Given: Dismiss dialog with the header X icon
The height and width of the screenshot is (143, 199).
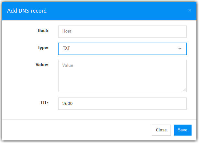Looking at the screenshot, I should [x=190, y=10].
